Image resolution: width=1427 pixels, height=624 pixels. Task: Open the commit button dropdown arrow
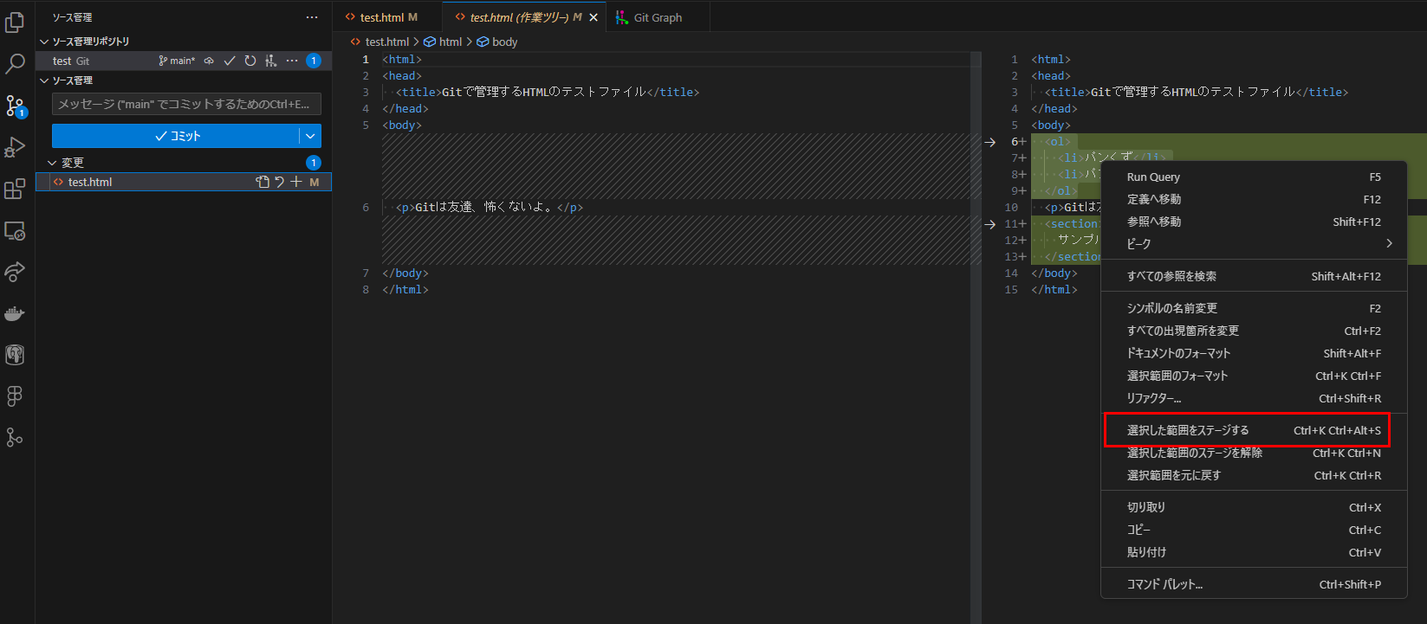click(310, 136)
